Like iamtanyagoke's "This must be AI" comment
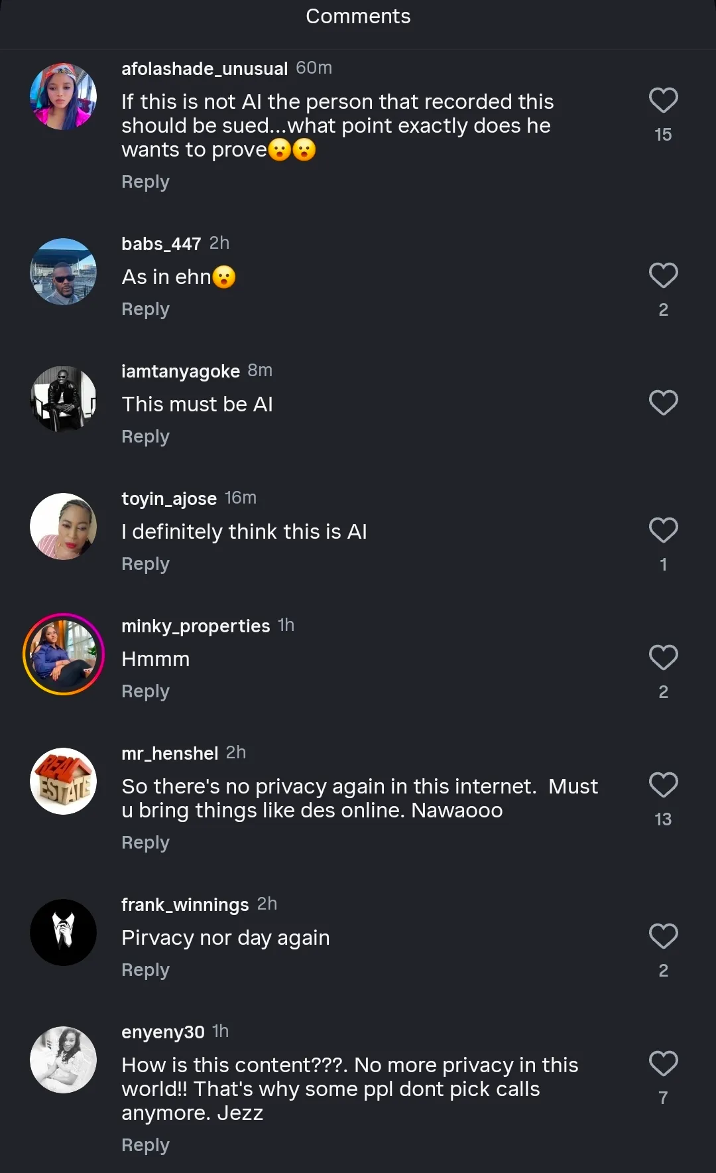 pos(663,403)
